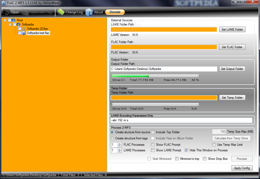Click the icon beside Softpedia test.flac
Viewport: 260px width, 179px height.
click(x=24, y=33)
